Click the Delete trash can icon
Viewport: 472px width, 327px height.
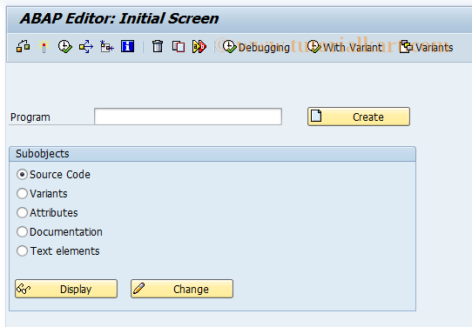[158, 47]
